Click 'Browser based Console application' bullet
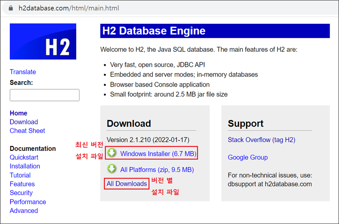This screenshot has height=224, width=339. click(160, 85)
